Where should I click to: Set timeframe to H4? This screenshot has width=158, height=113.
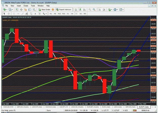pyautogui.click(x=72, y=14)
